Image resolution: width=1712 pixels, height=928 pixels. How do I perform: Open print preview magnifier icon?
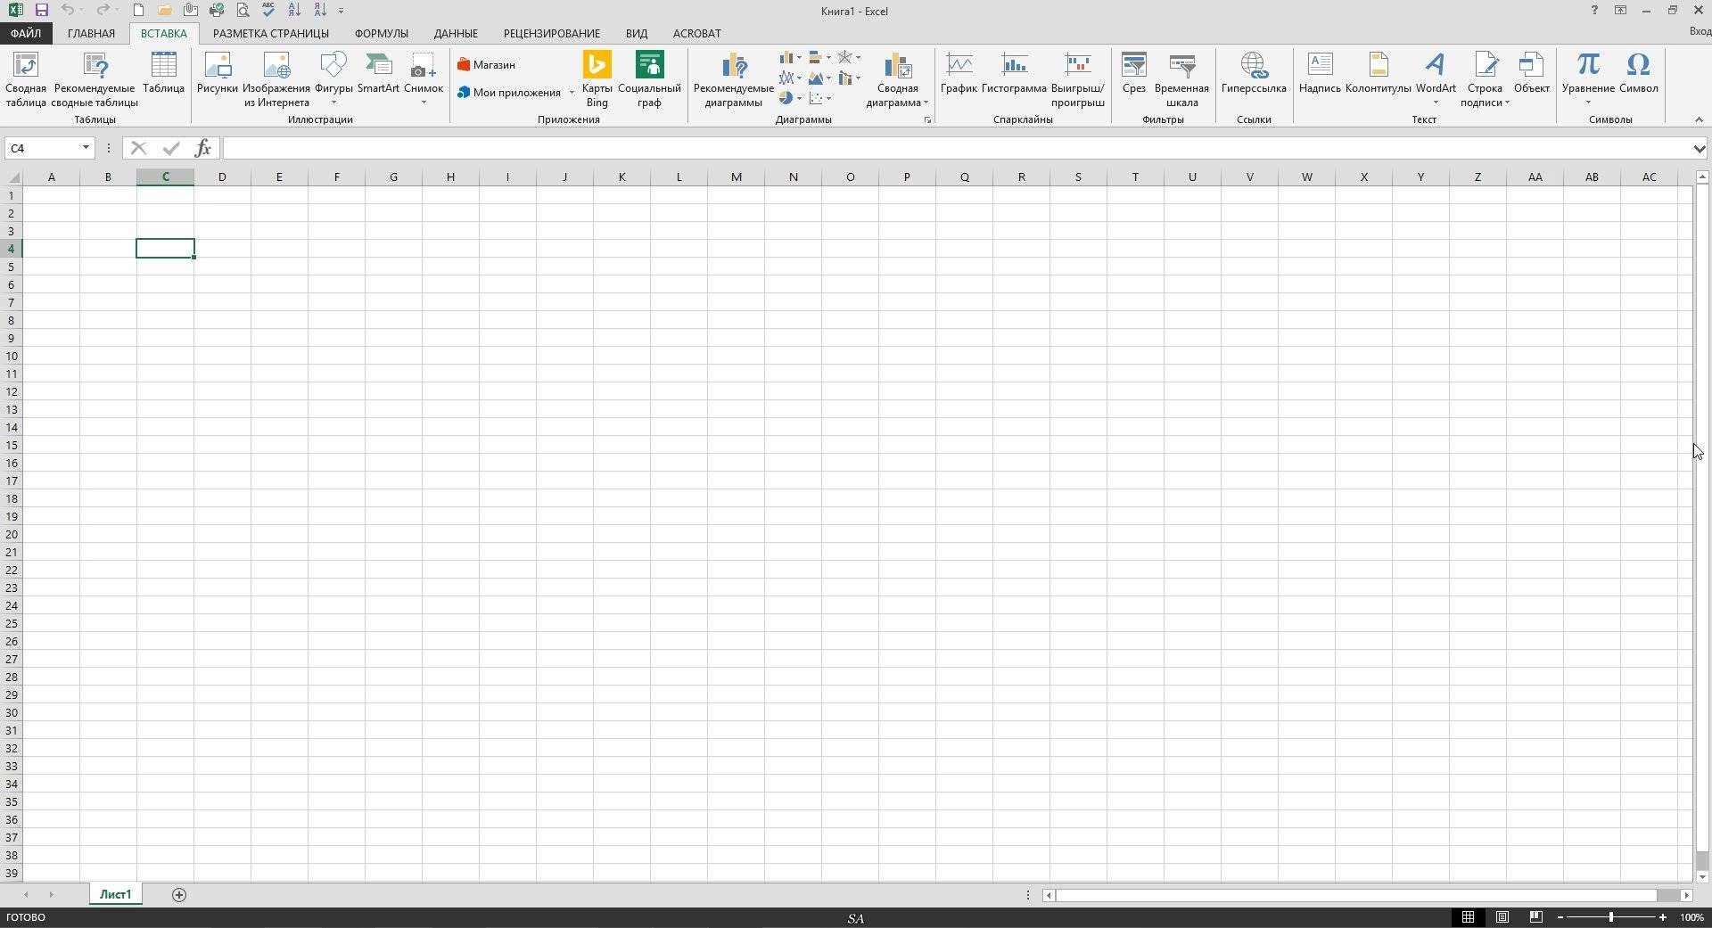point(243,11)
